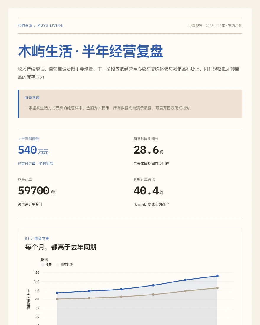Click the 跨渠道订单合计 note
The image size is (260, 325).
(x=30, y=204)
